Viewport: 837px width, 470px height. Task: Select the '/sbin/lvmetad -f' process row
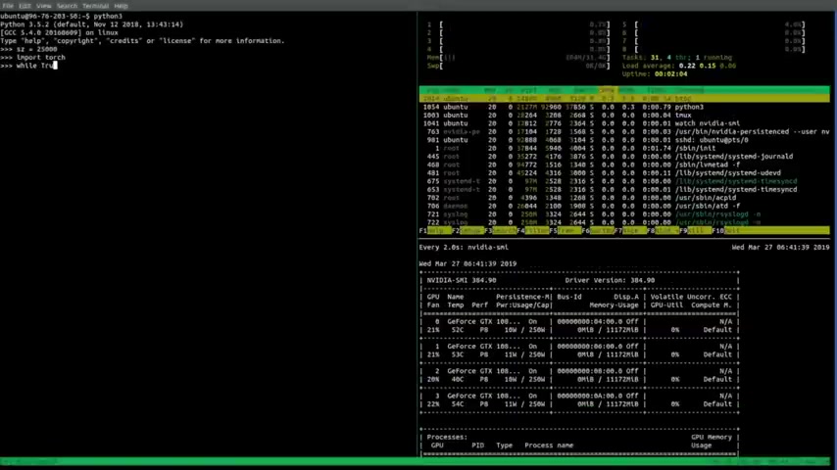pos(624,164)
